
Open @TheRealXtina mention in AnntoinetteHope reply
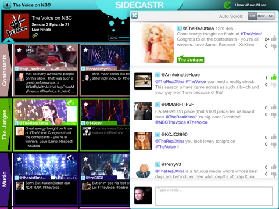(x=170, y=81)
